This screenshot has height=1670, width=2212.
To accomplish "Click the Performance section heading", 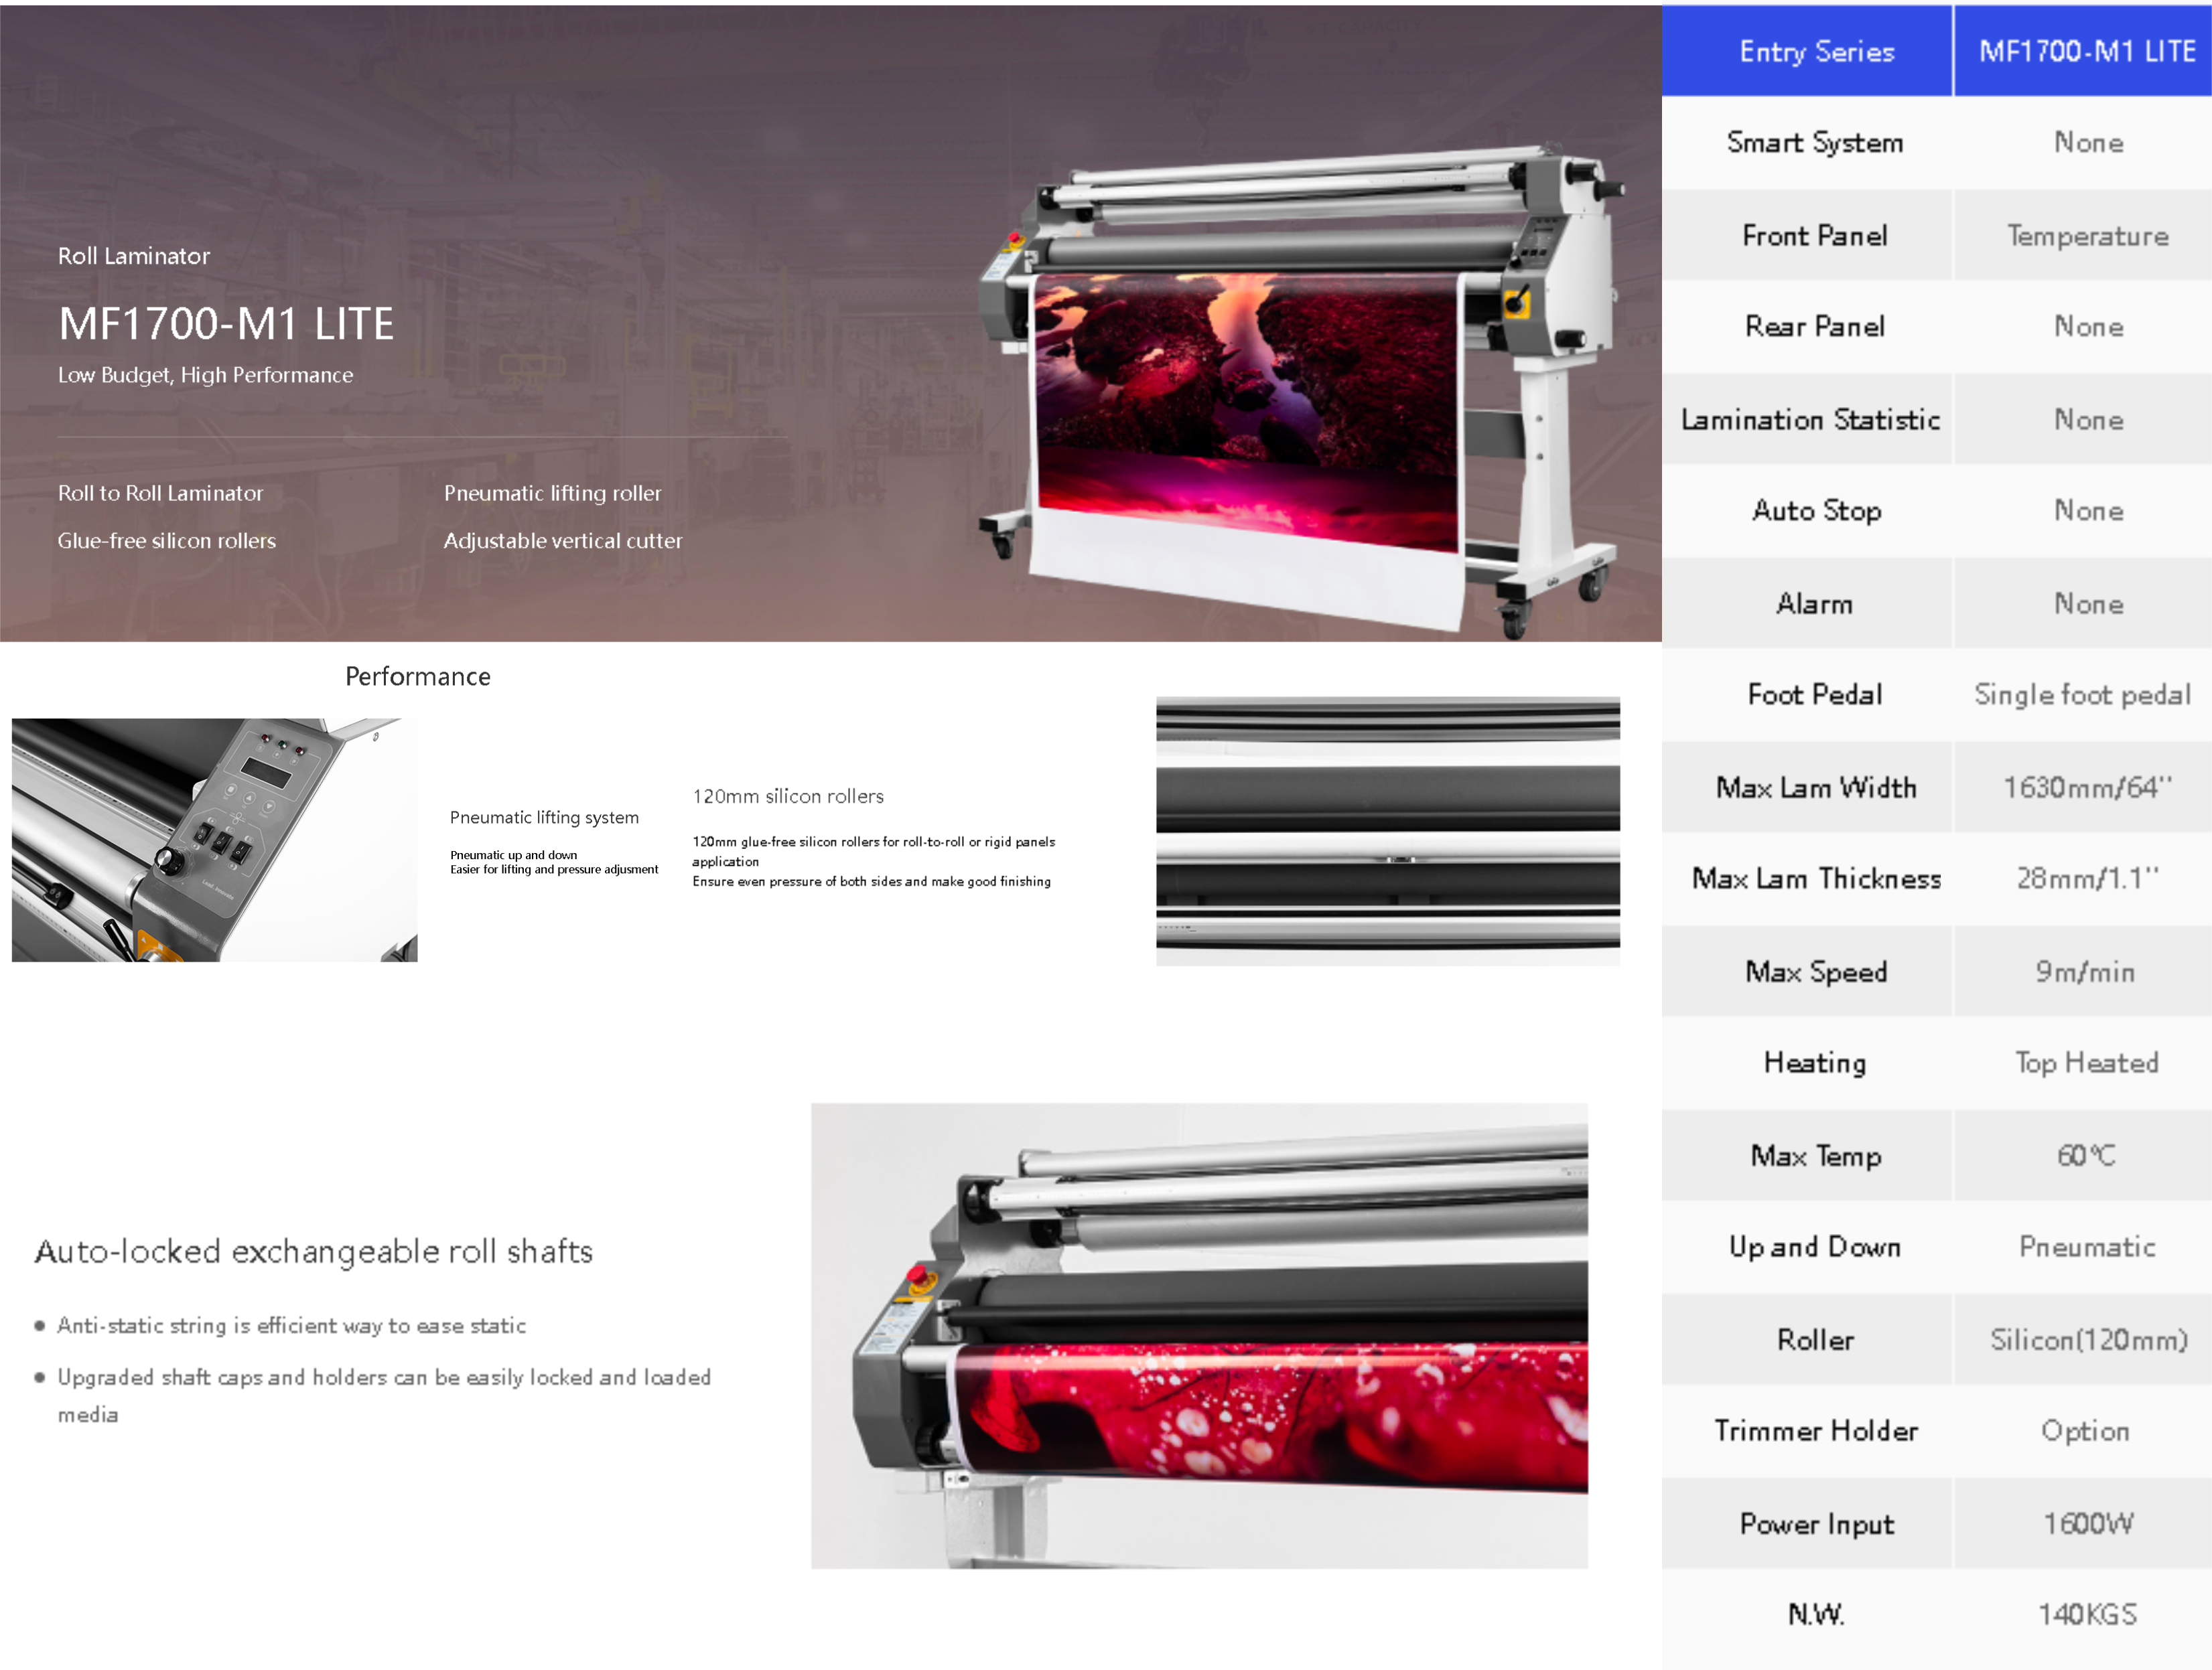I will [417, 676].
